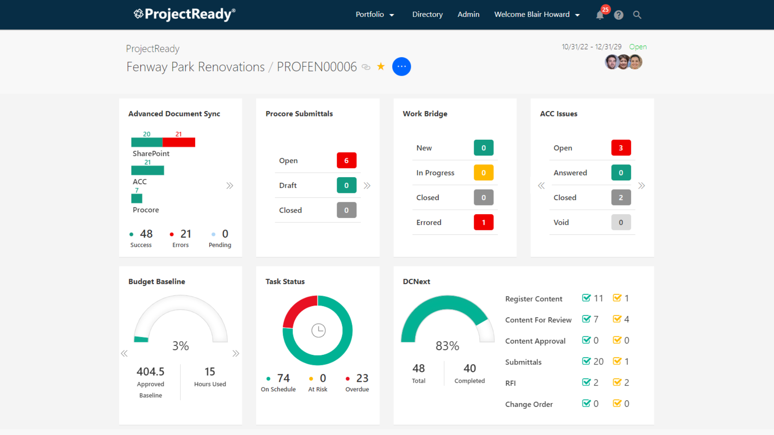Open the blue ellipsis actions button
Image resolution: width=774 pixels, height=435 pixels.
point(401,66)
